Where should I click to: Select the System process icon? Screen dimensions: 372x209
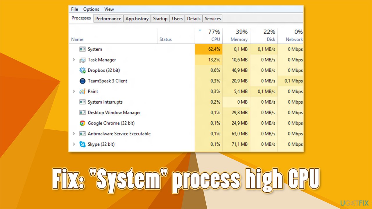(x=82, y=49)
